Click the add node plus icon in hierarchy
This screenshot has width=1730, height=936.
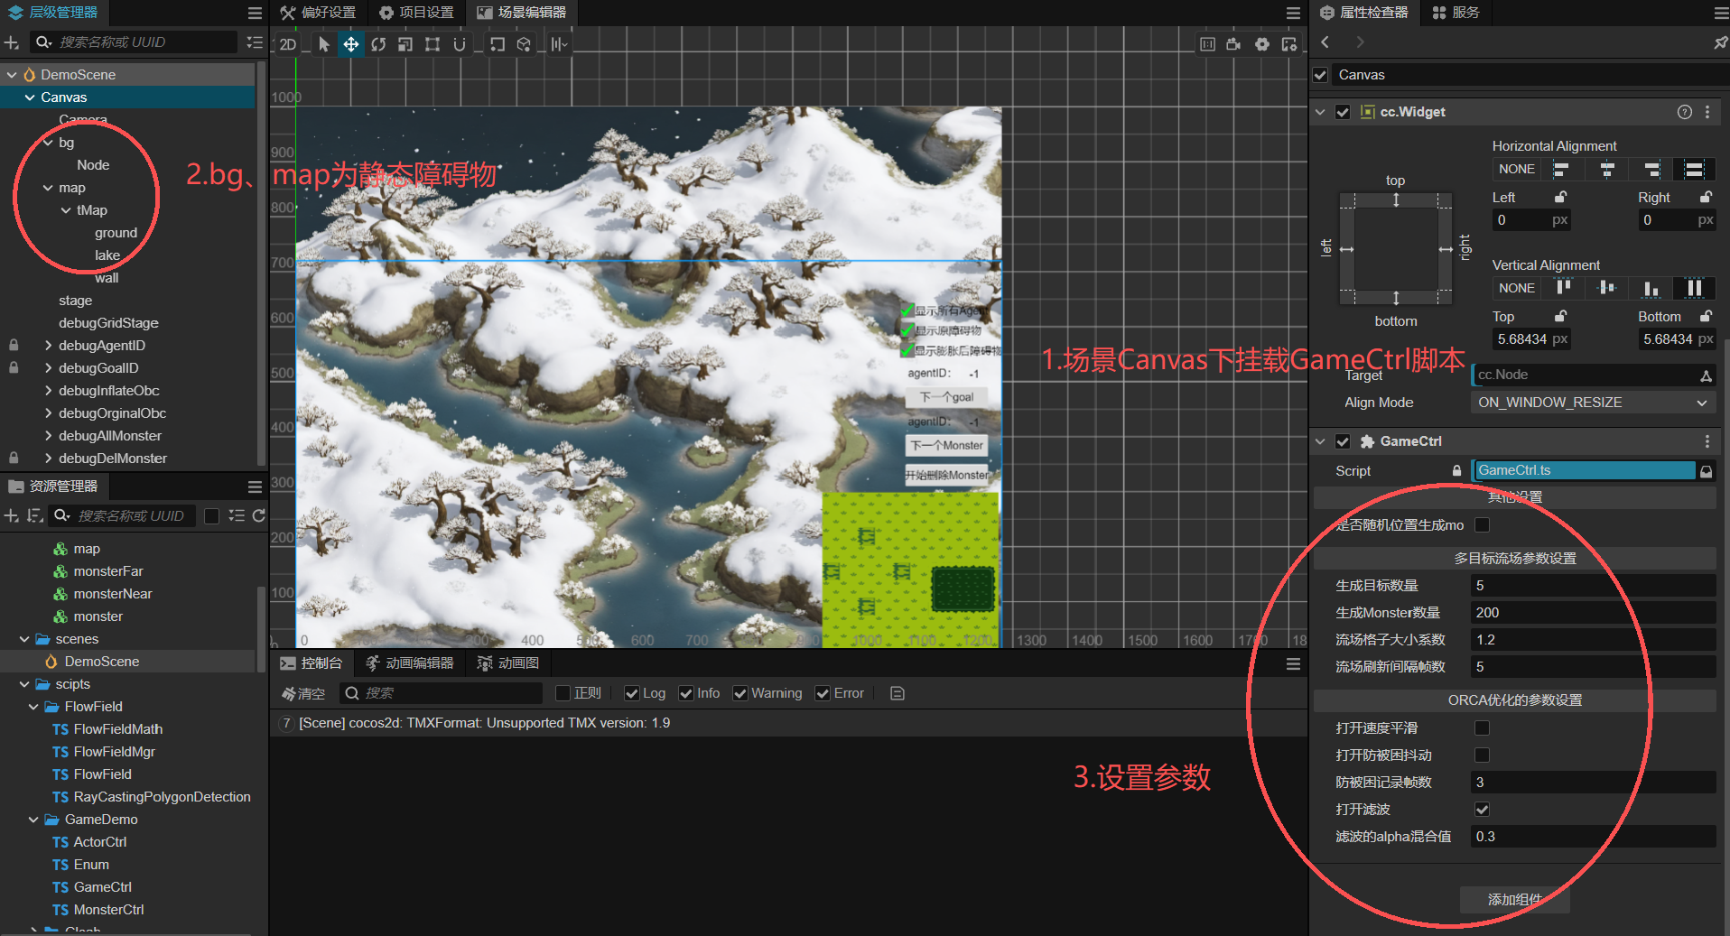click(12, 42)
